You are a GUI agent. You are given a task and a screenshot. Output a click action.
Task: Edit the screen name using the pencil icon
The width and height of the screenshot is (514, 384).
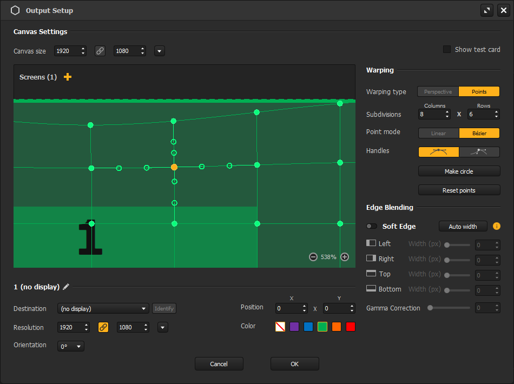pos(66,287)
